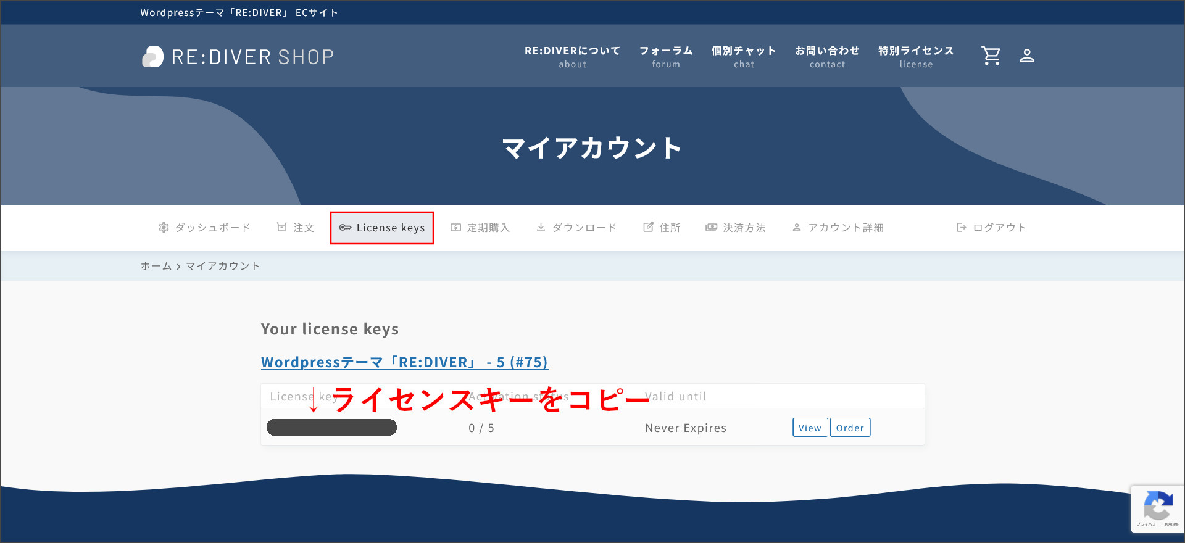Click ログアウト to log out
Screen dimensions: 1185x543
(991, 228)
